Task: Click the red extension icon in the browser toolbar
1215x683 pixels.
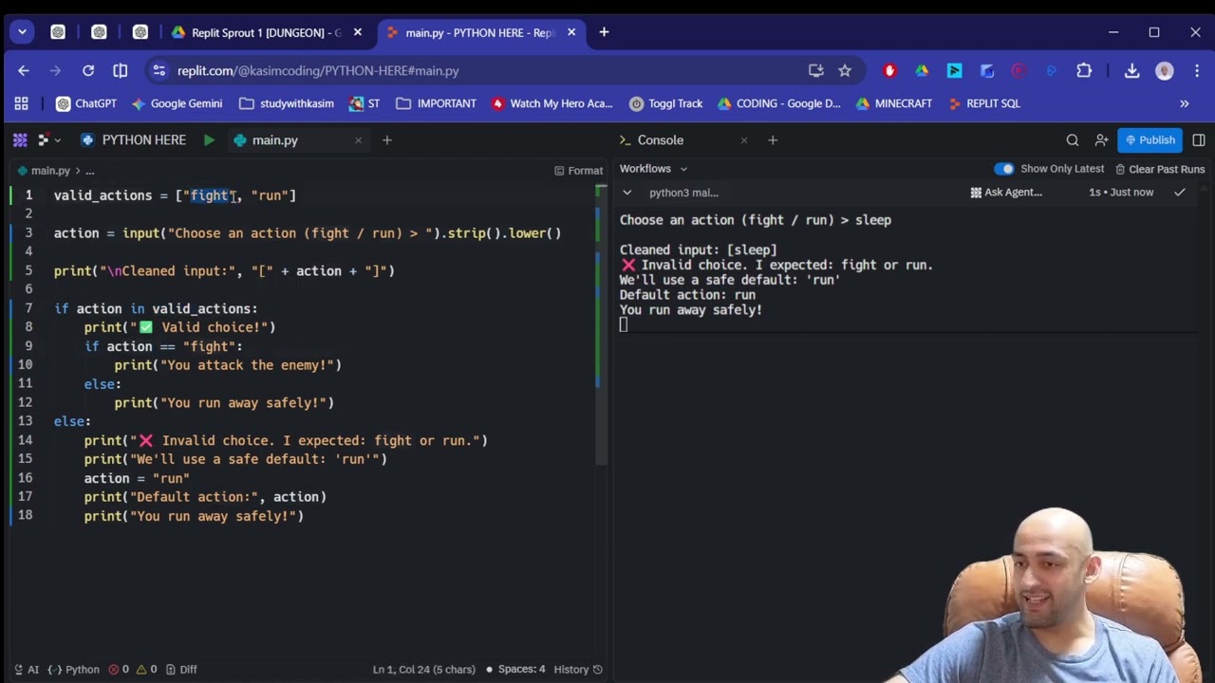Action: coord(889,70)
